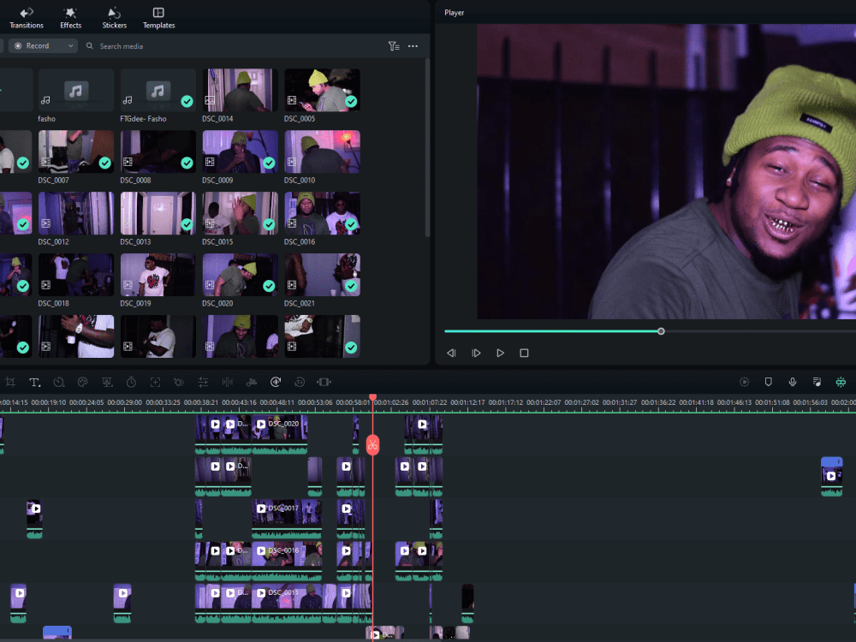This screenshot has height=642, width=856.
Task: Click the keyframe diamond icon
Action: click(179, 382)
